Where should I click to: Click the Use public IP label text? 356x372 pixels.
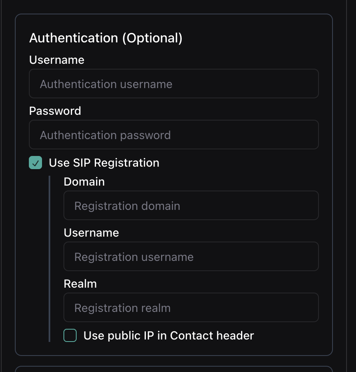pos(169,336)
